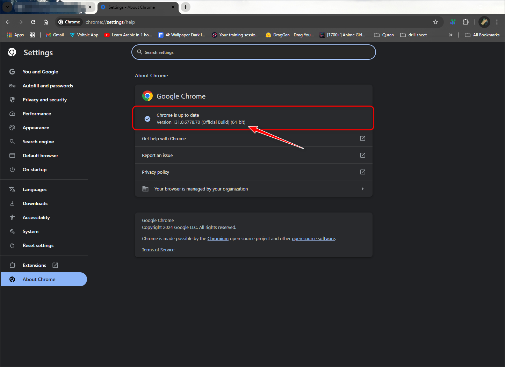Open the tab search dropdown
This screenshot has width=505, height=367.
pos(7,7)
